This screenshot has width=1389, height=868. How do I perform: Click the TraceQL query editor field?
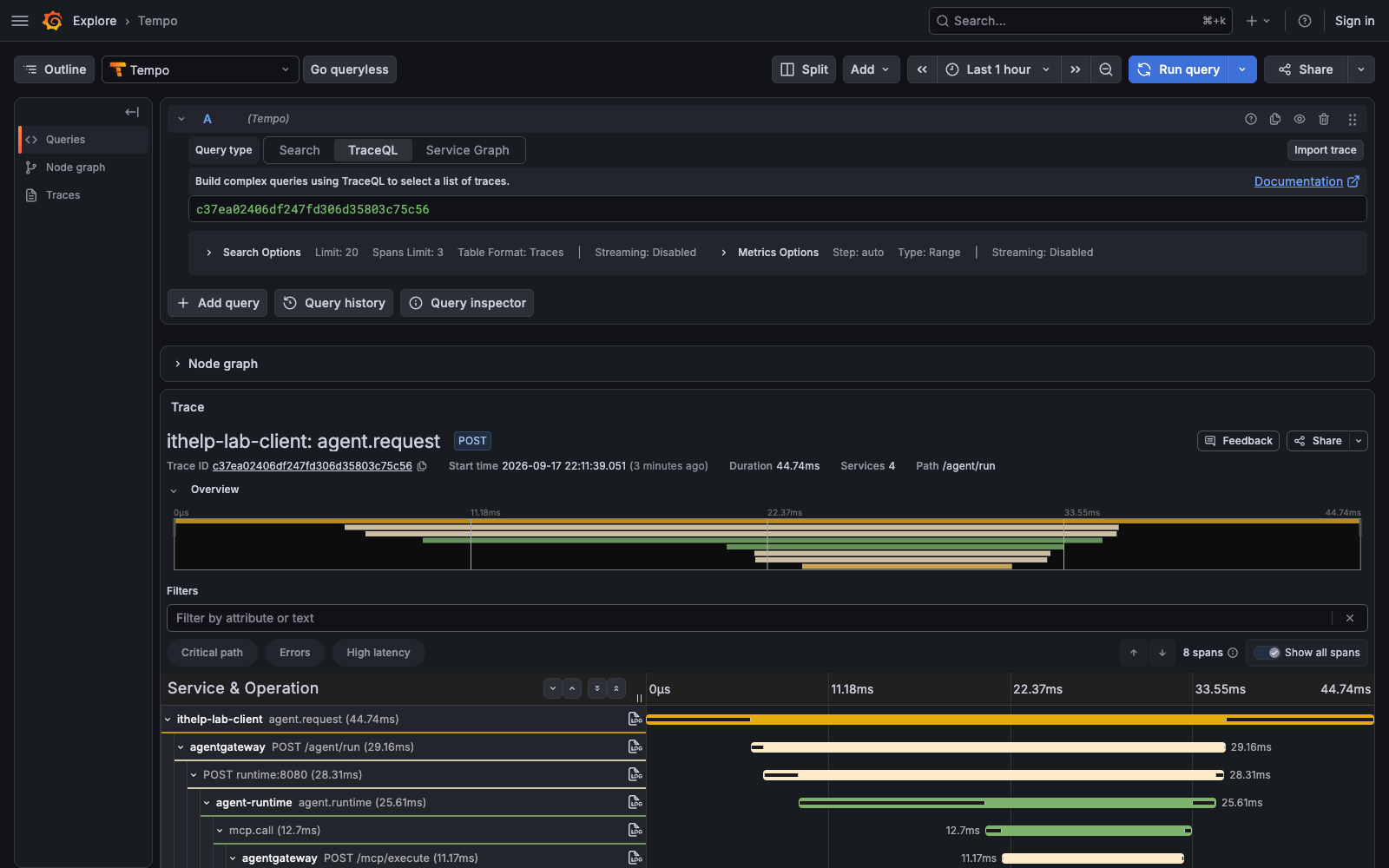[x=777, y=209]
